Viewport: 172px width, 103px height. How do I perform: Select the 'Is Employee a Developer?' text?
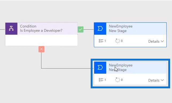(x=41, y=30)
